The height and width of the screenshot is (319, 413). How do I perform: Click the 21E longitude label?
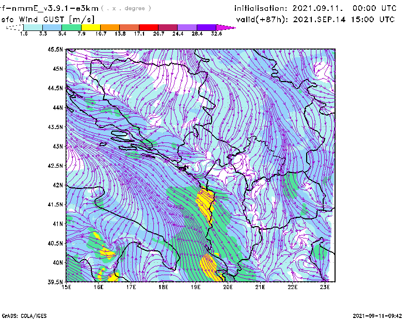click(x=260, y=287)
